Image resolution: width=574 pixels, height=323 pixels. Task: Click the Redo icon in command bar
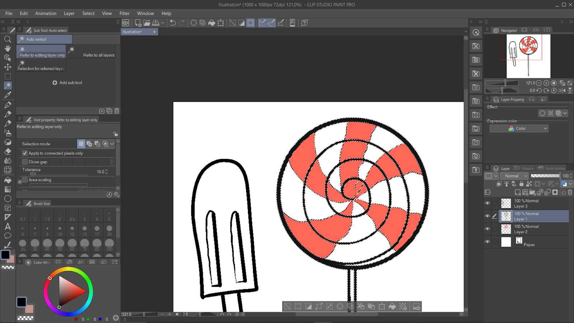coord(182,23)
